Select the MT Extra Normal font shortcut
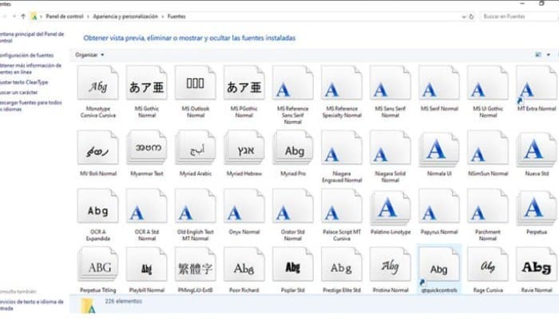 click(x=537, y=83)
